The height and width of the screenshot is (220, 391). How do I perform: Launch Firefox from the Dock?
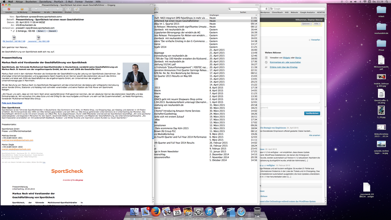pyautogui.click(x=156, y=212)
